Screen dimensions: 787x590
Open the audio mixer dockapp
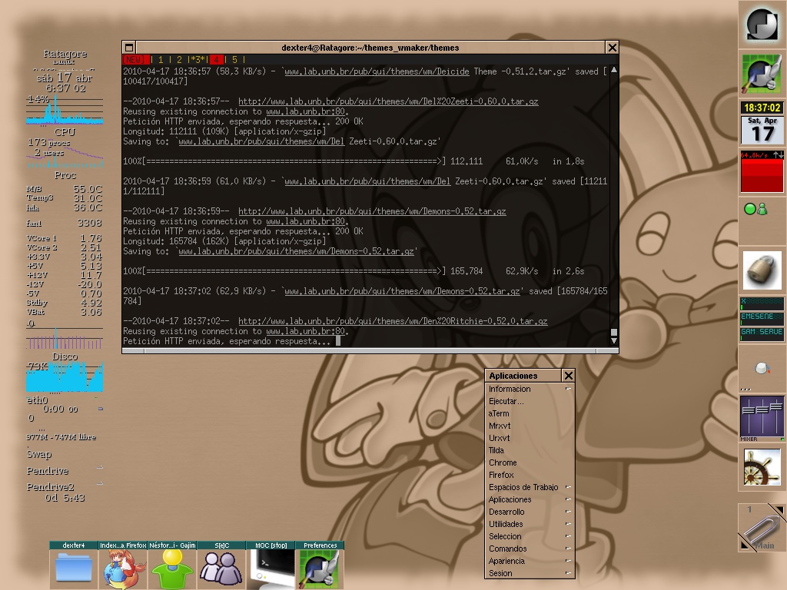coord(762,418)
